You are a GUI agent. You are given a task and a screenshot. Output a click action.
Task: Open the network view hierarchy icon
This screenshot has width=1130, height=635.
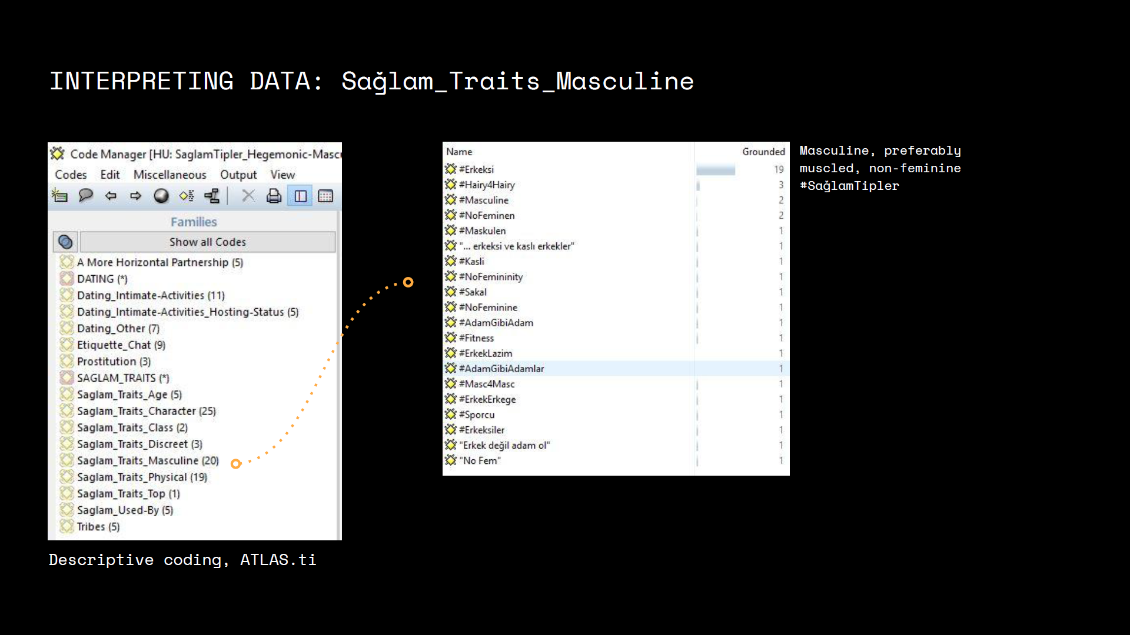point(212,196)
